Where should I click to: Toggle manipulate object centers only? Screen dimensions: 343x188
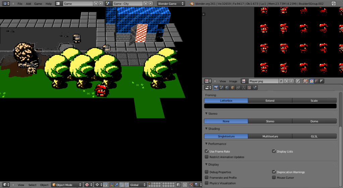click(105, 185)
